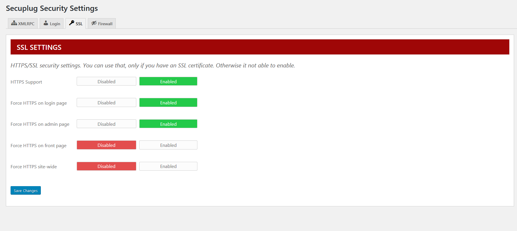Select the SSL tab

pos(76,23)
